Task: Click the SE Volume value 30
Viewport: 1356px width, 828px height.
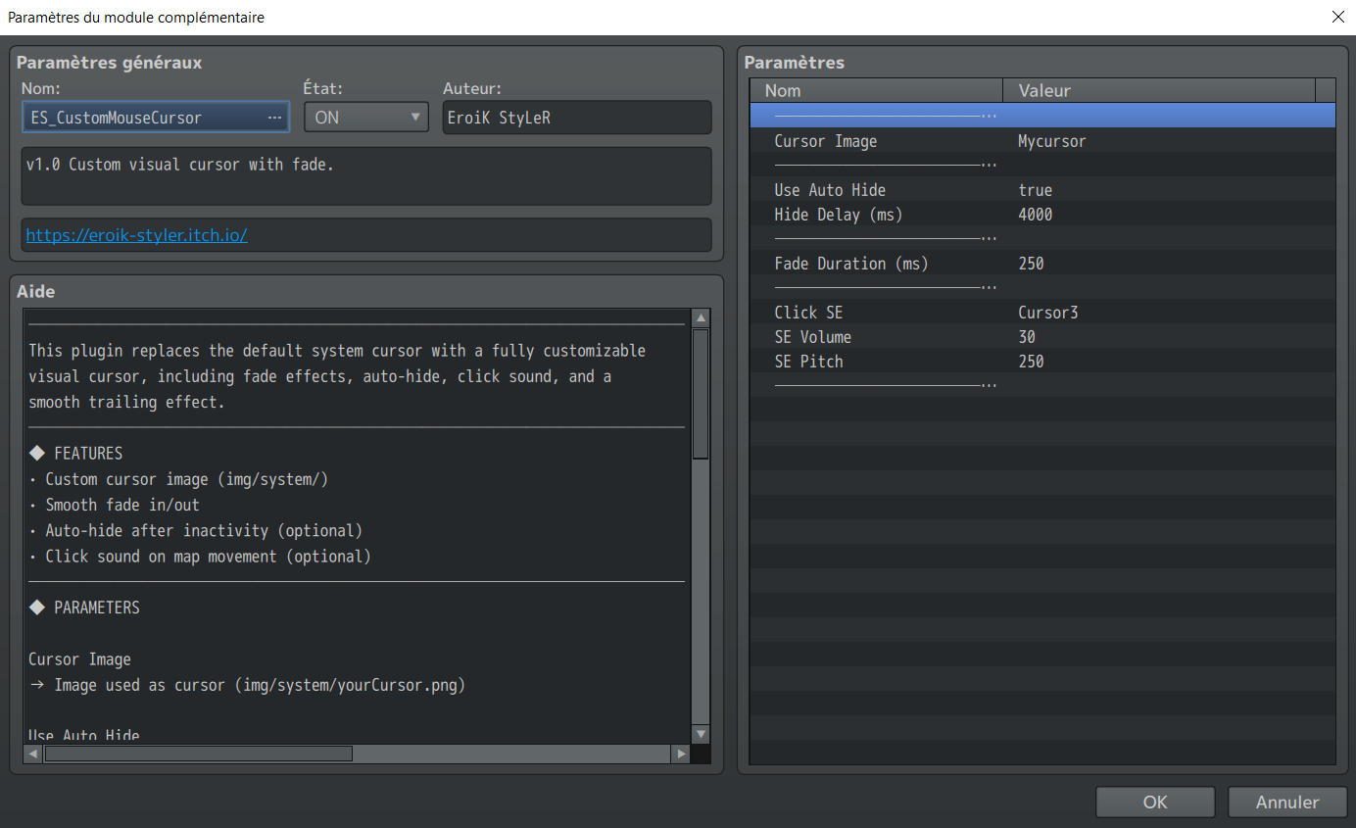Action: [1027, 337]
